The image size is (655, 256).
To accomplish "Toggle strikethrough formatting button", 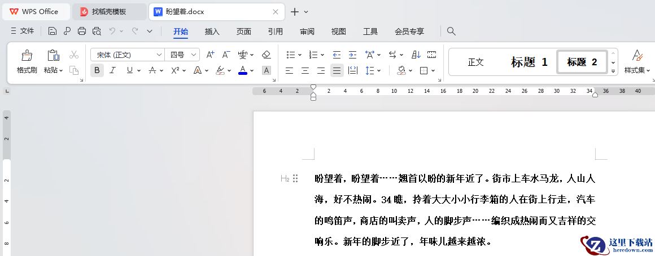I will pyautogui.click(x=152, y=70).
